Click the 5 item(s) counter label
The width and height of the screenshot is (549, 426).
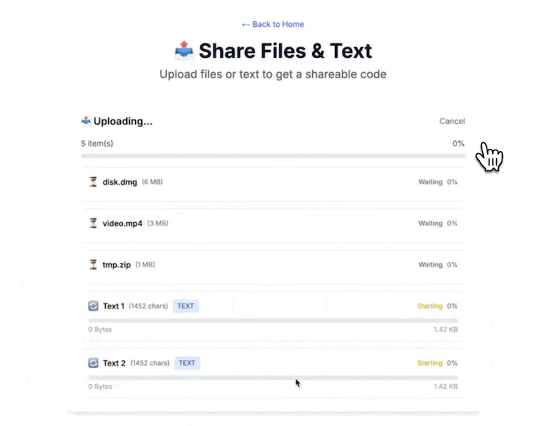[97, 144]
